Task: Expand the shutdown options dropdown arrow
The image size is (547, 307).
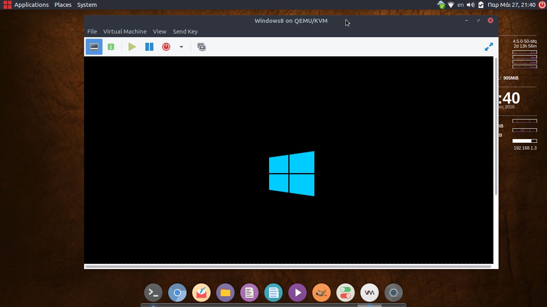Action: pos(181,47)
